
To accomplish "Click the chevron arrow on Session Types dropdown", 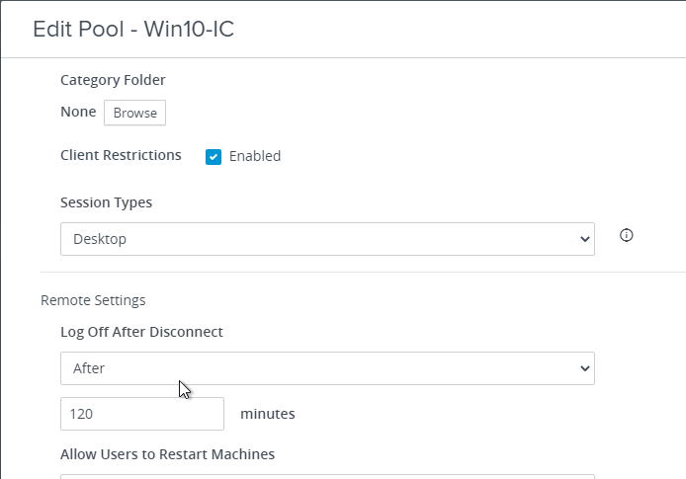I will pos(584,239).
